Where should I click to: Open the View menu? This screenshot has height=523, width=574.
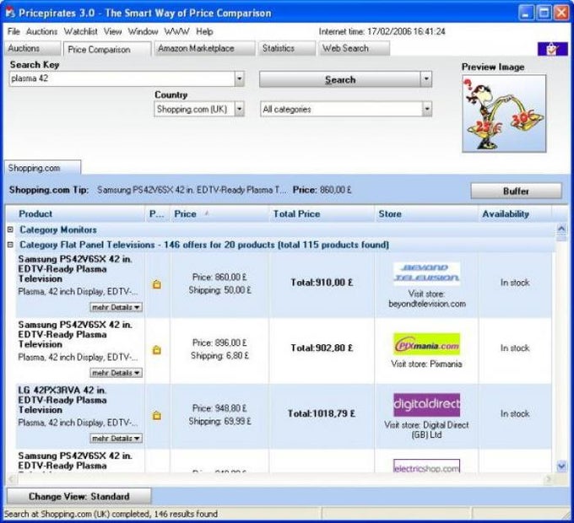click(x=112, y=31)
